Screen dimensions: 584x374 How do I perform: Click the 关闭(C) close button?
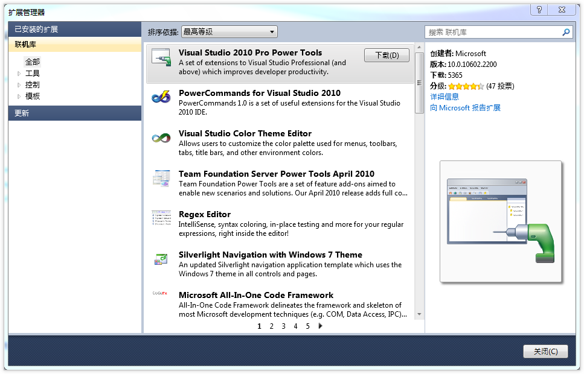(x=545, y=351)
